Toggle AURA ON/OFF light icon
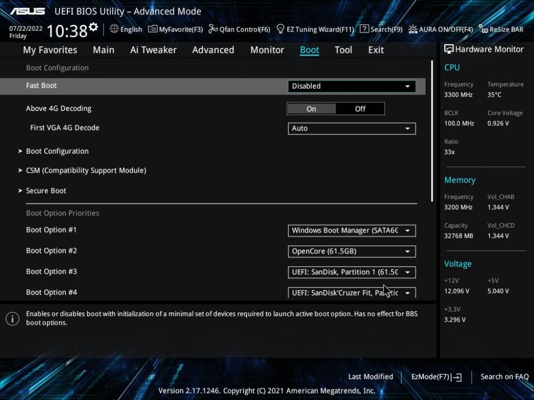The image size is (534, 400). (413, 29)
